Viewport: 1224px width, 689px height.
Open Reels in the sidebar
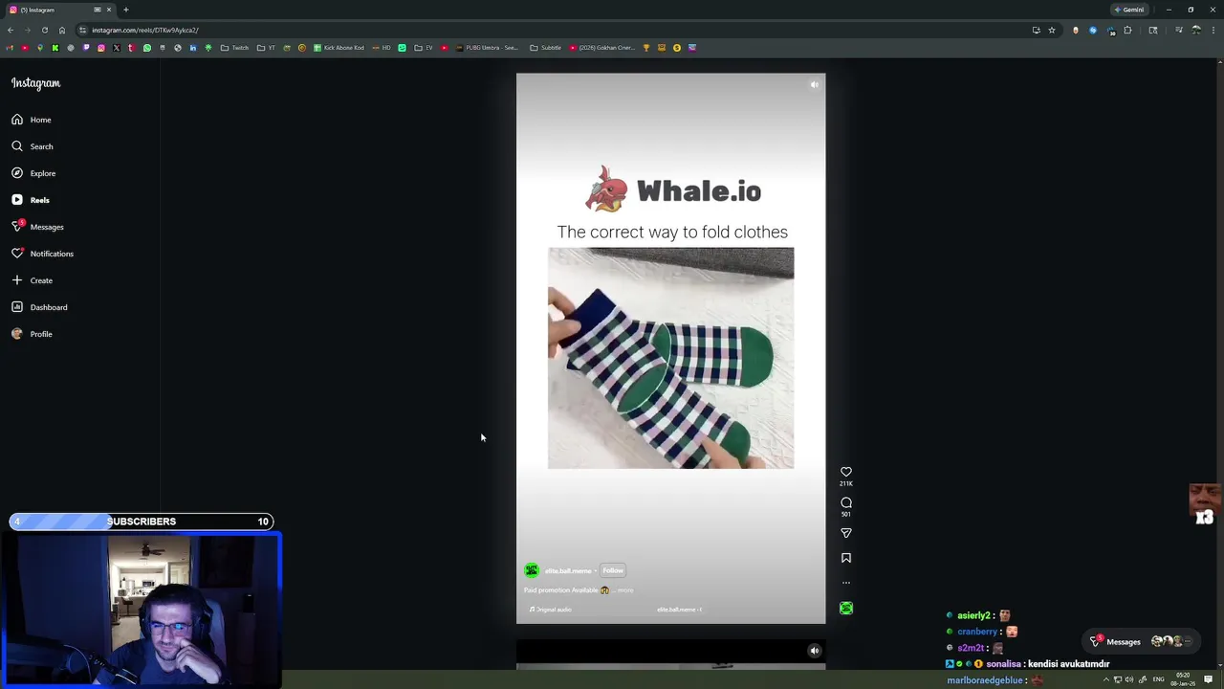(31, 200)
